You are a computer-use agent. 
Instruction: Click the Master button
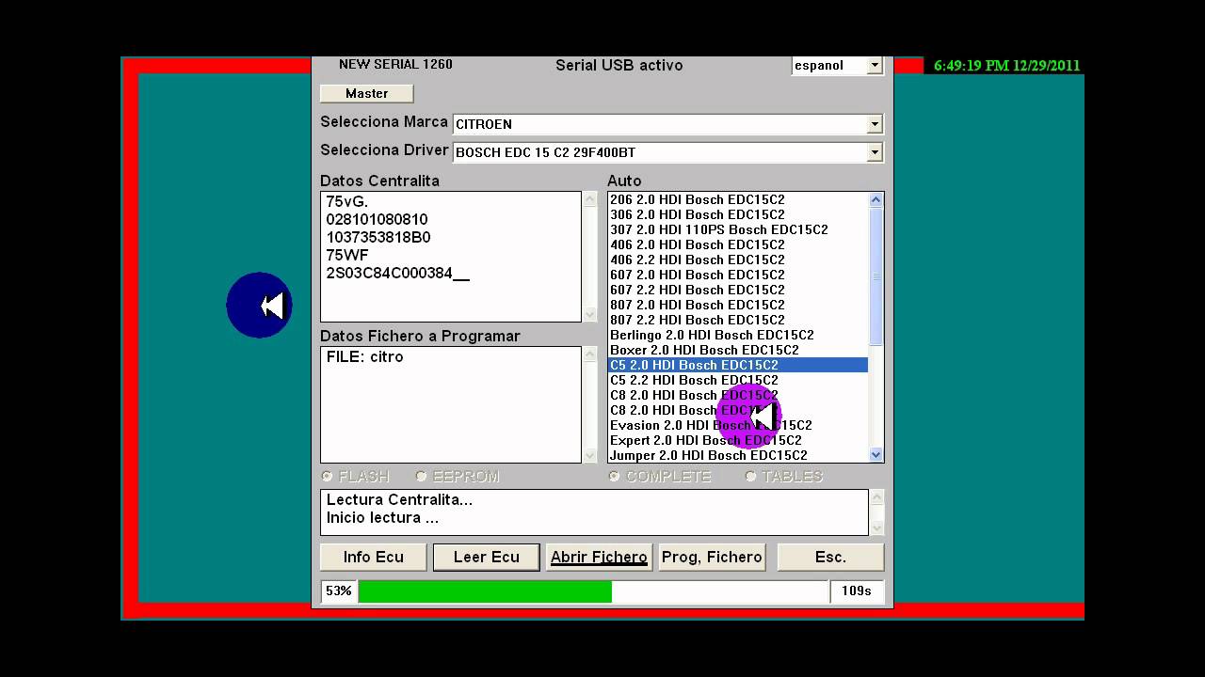pyautogui.click(x=366, y=93)
